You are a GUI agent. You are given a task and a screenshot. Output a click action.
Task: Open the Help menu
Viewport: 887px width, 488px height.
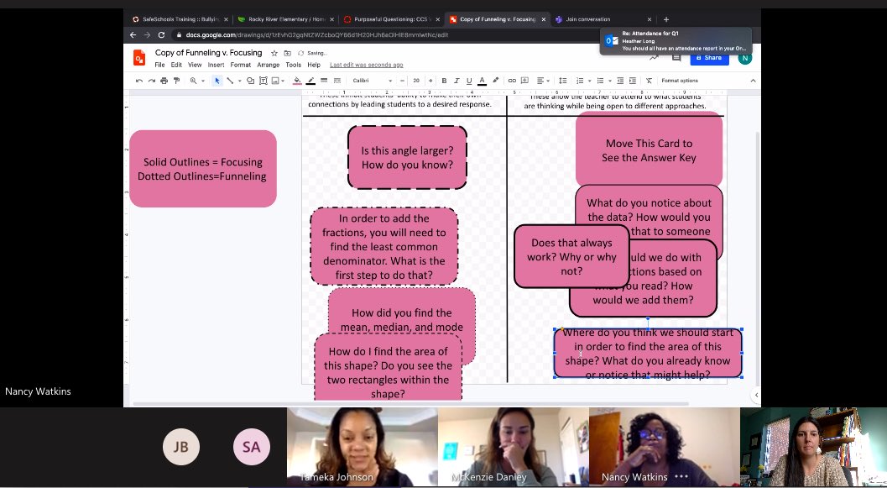tap(314, 66)
